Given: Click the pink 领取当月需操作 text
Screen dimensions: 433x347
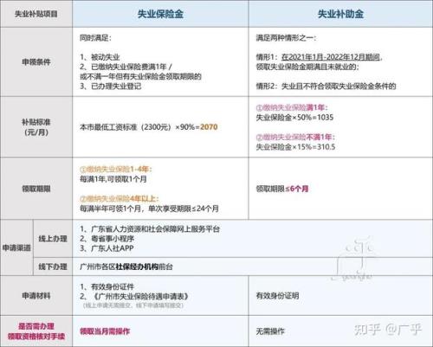Looking at the screenshot, I should 105,331.
